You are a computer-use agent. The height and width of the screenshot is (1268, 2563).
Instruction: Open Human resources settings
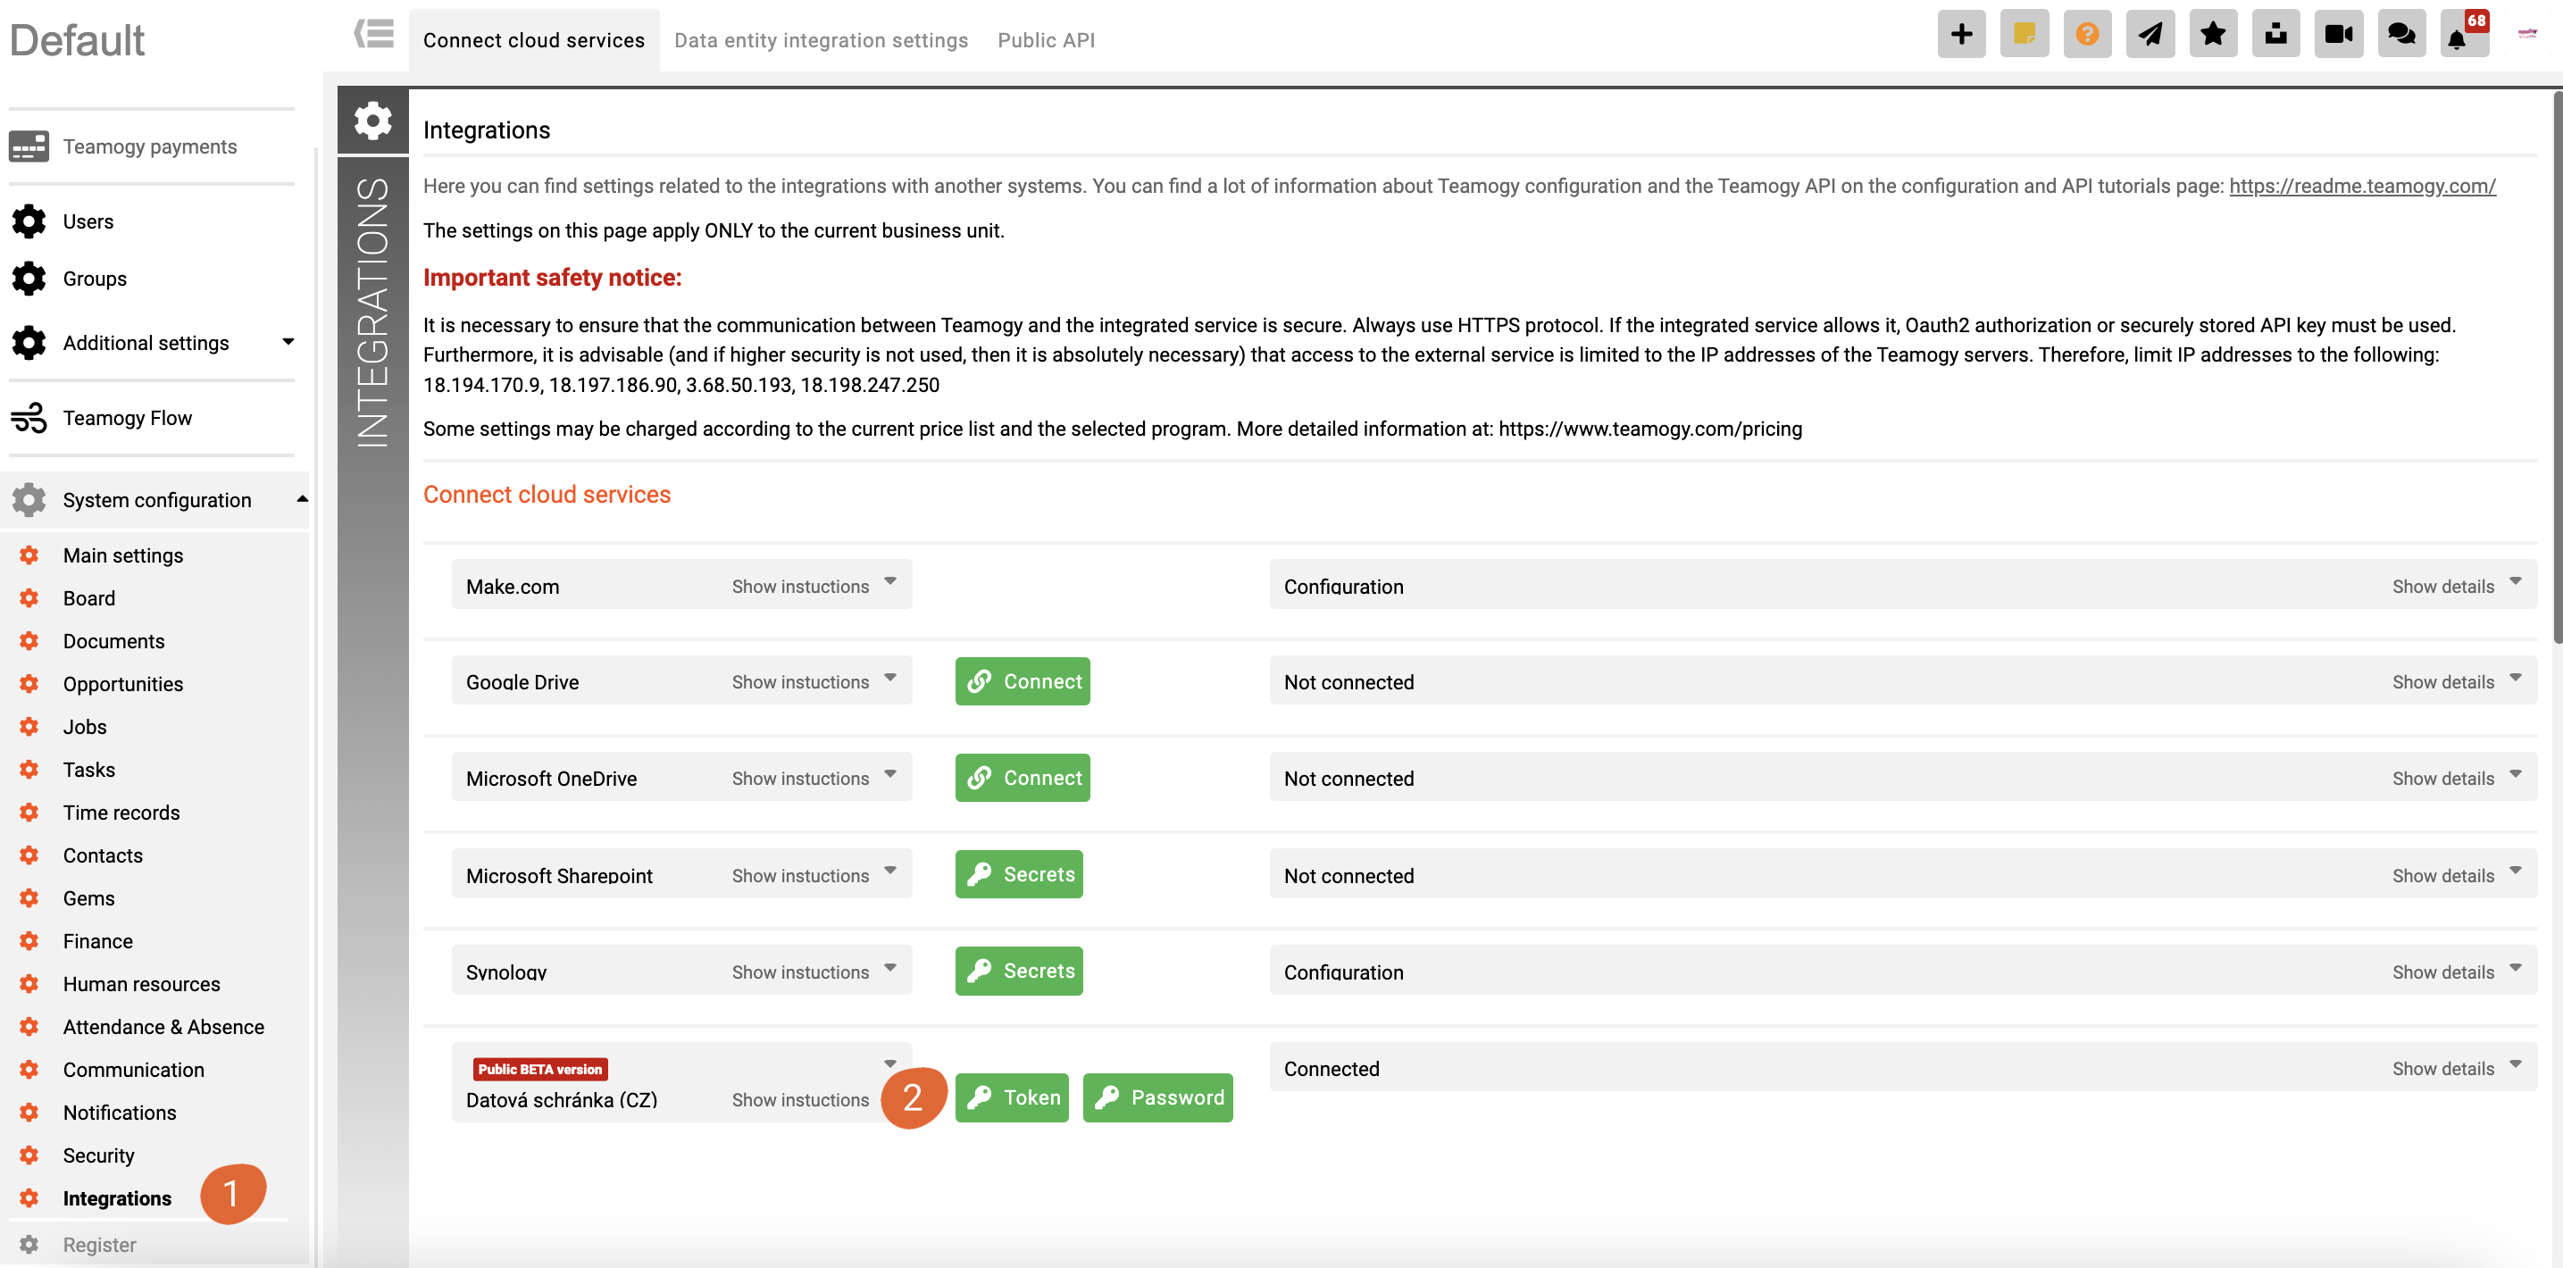coord(141,983)
